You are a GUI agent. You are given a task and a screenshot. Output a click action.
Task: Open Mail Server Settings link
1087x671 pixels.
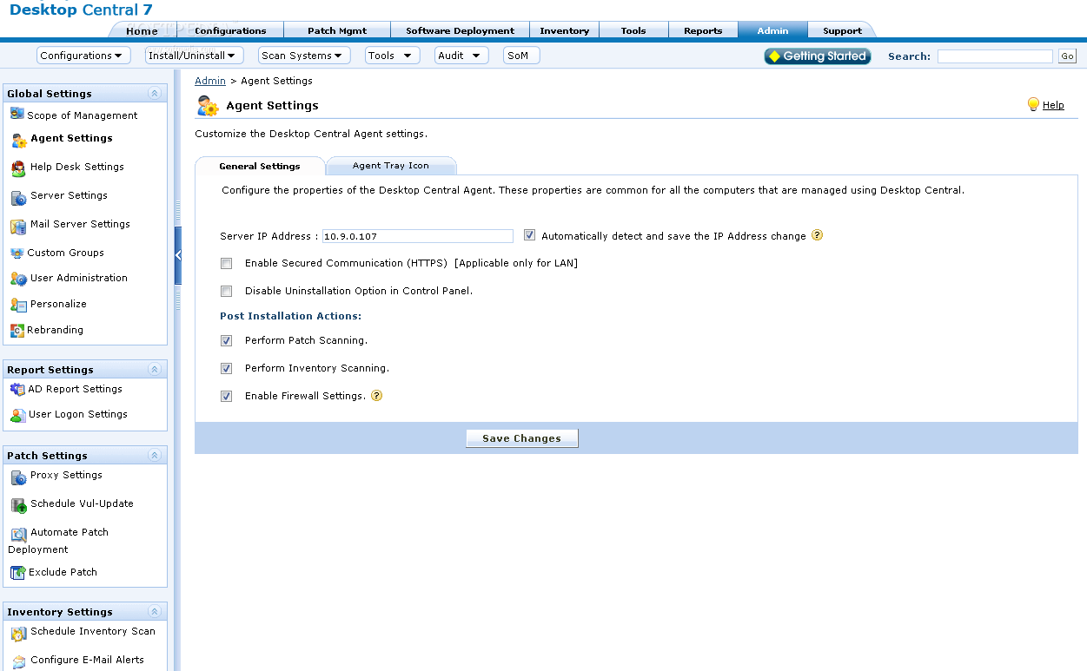pyautogui.click(x=80, y=224)
